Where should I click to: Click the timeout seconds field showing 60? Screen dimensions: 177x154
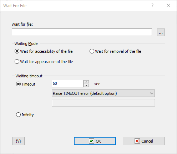click(x=67, y=83)
